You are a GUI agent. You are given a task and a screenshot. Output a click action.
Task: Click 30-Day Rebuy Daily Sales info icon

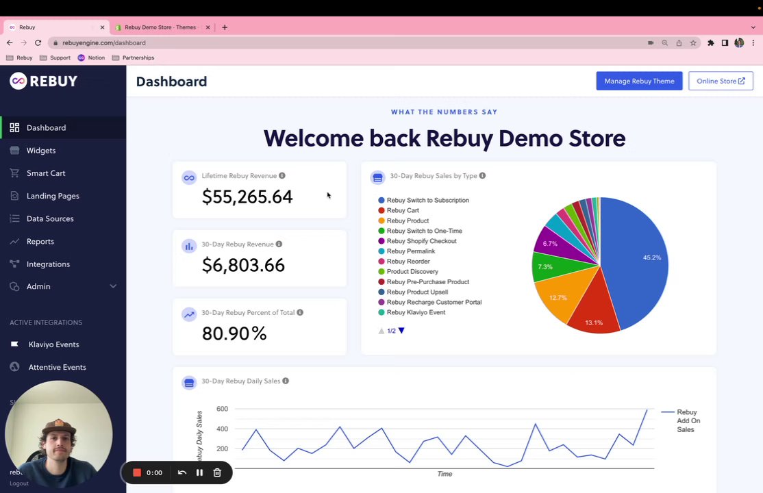(x=286, y=381)
